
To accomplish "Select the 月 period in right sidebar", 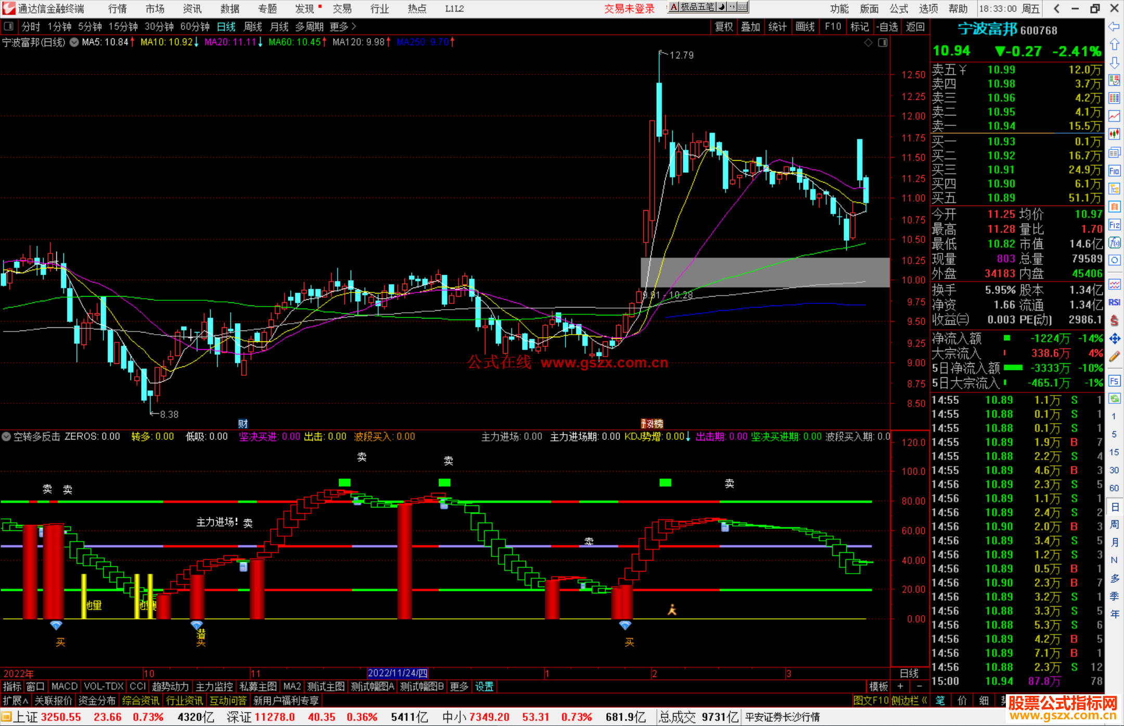I will [x=1115, y=542].
